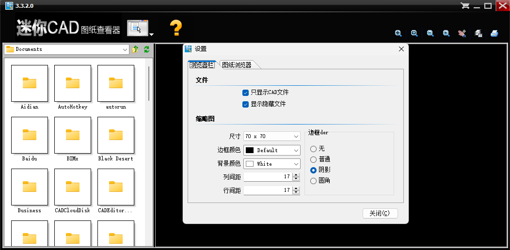
Task: Click the white 背景颜色 swatch
Action: [x=250, y=164]
